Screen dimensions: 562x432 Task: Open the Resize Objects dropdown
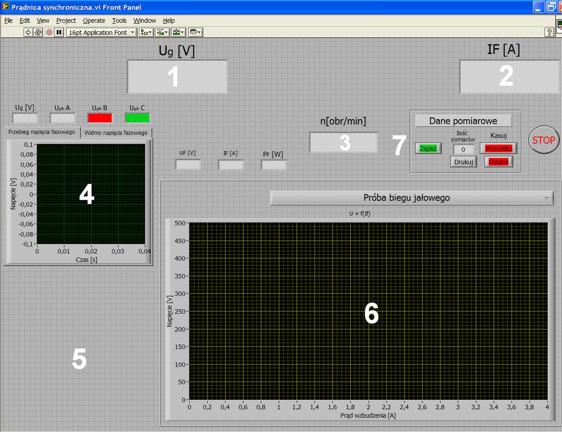coord(178,32)
